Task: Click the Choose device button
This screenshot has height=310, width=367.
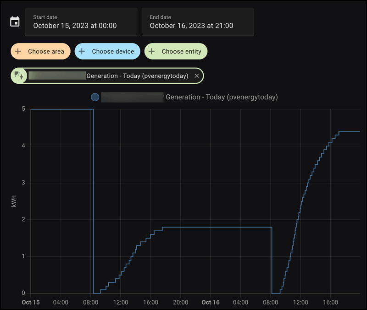Action: (107, 51)
